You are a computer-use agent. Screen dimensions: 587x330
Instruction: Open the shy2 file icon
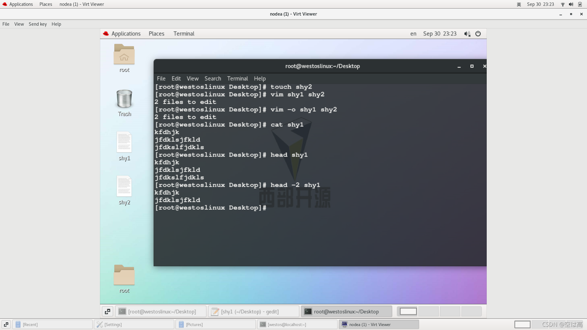point(124,186)
